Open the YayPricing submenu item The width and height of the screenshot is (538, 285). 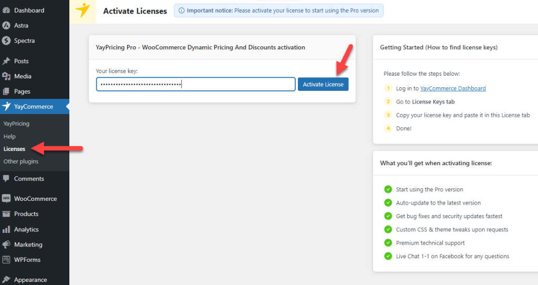(x=16, y=124)
